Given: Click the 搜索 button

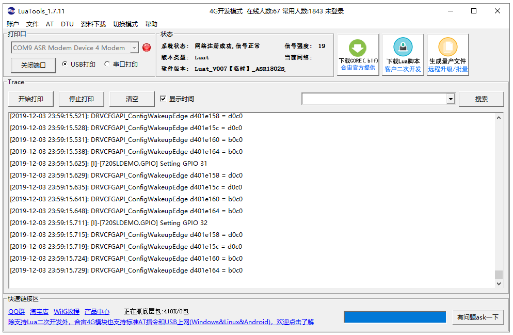Looking at the screenshot, I should 482,99.
